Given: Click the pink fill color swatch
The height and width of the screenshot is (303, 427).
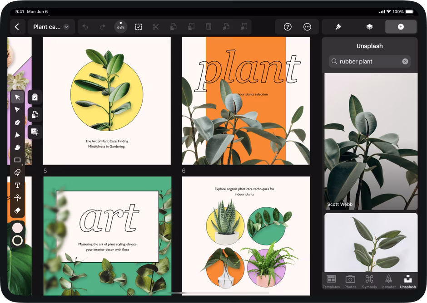Looking at the screenshot, I should click(17, 228).
